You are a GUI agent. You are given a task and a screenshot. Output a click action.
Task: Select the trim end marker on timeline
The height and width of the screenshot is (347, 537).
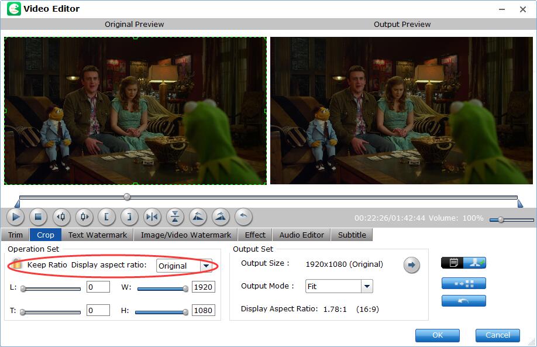[x=520, y=204]
